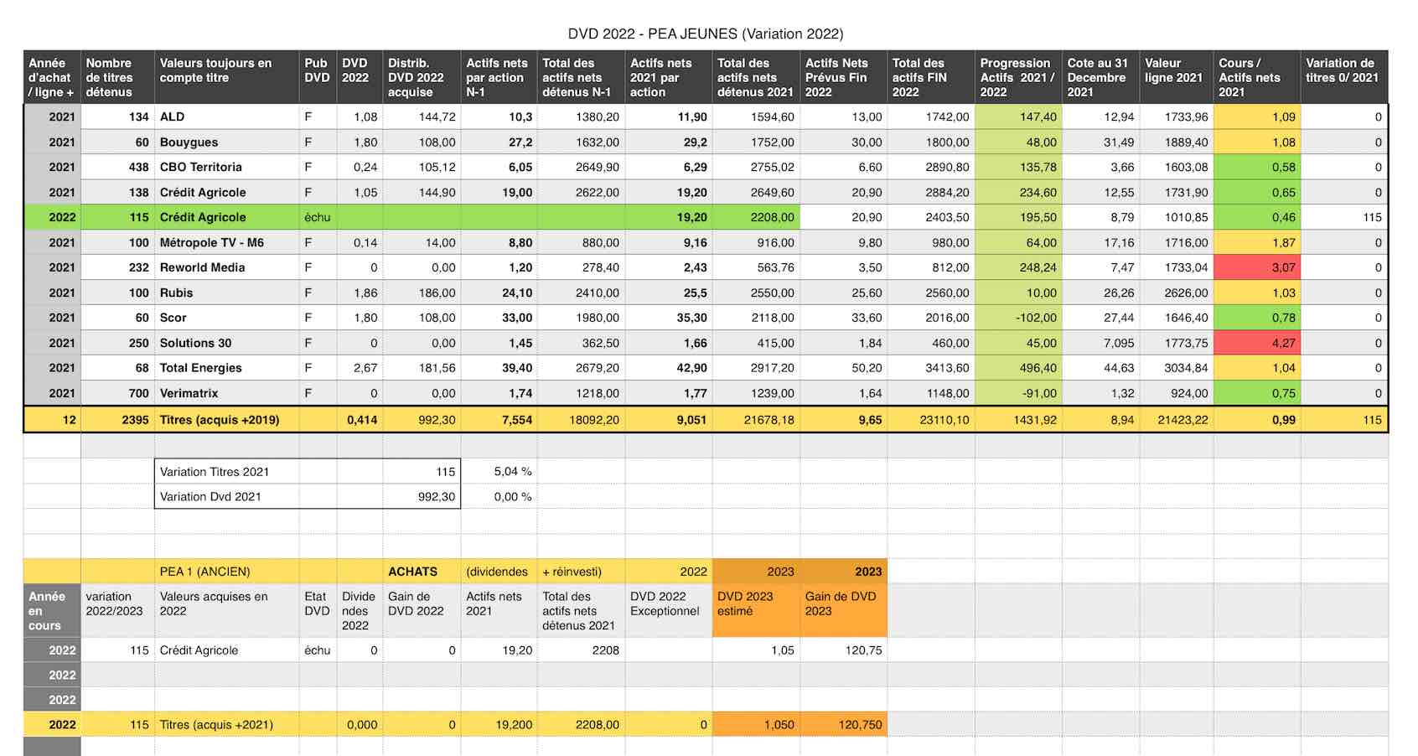Select the red ratio cell '3,07' for Reworld Media
The image size is (1418, 756).
click(1256, 267)
